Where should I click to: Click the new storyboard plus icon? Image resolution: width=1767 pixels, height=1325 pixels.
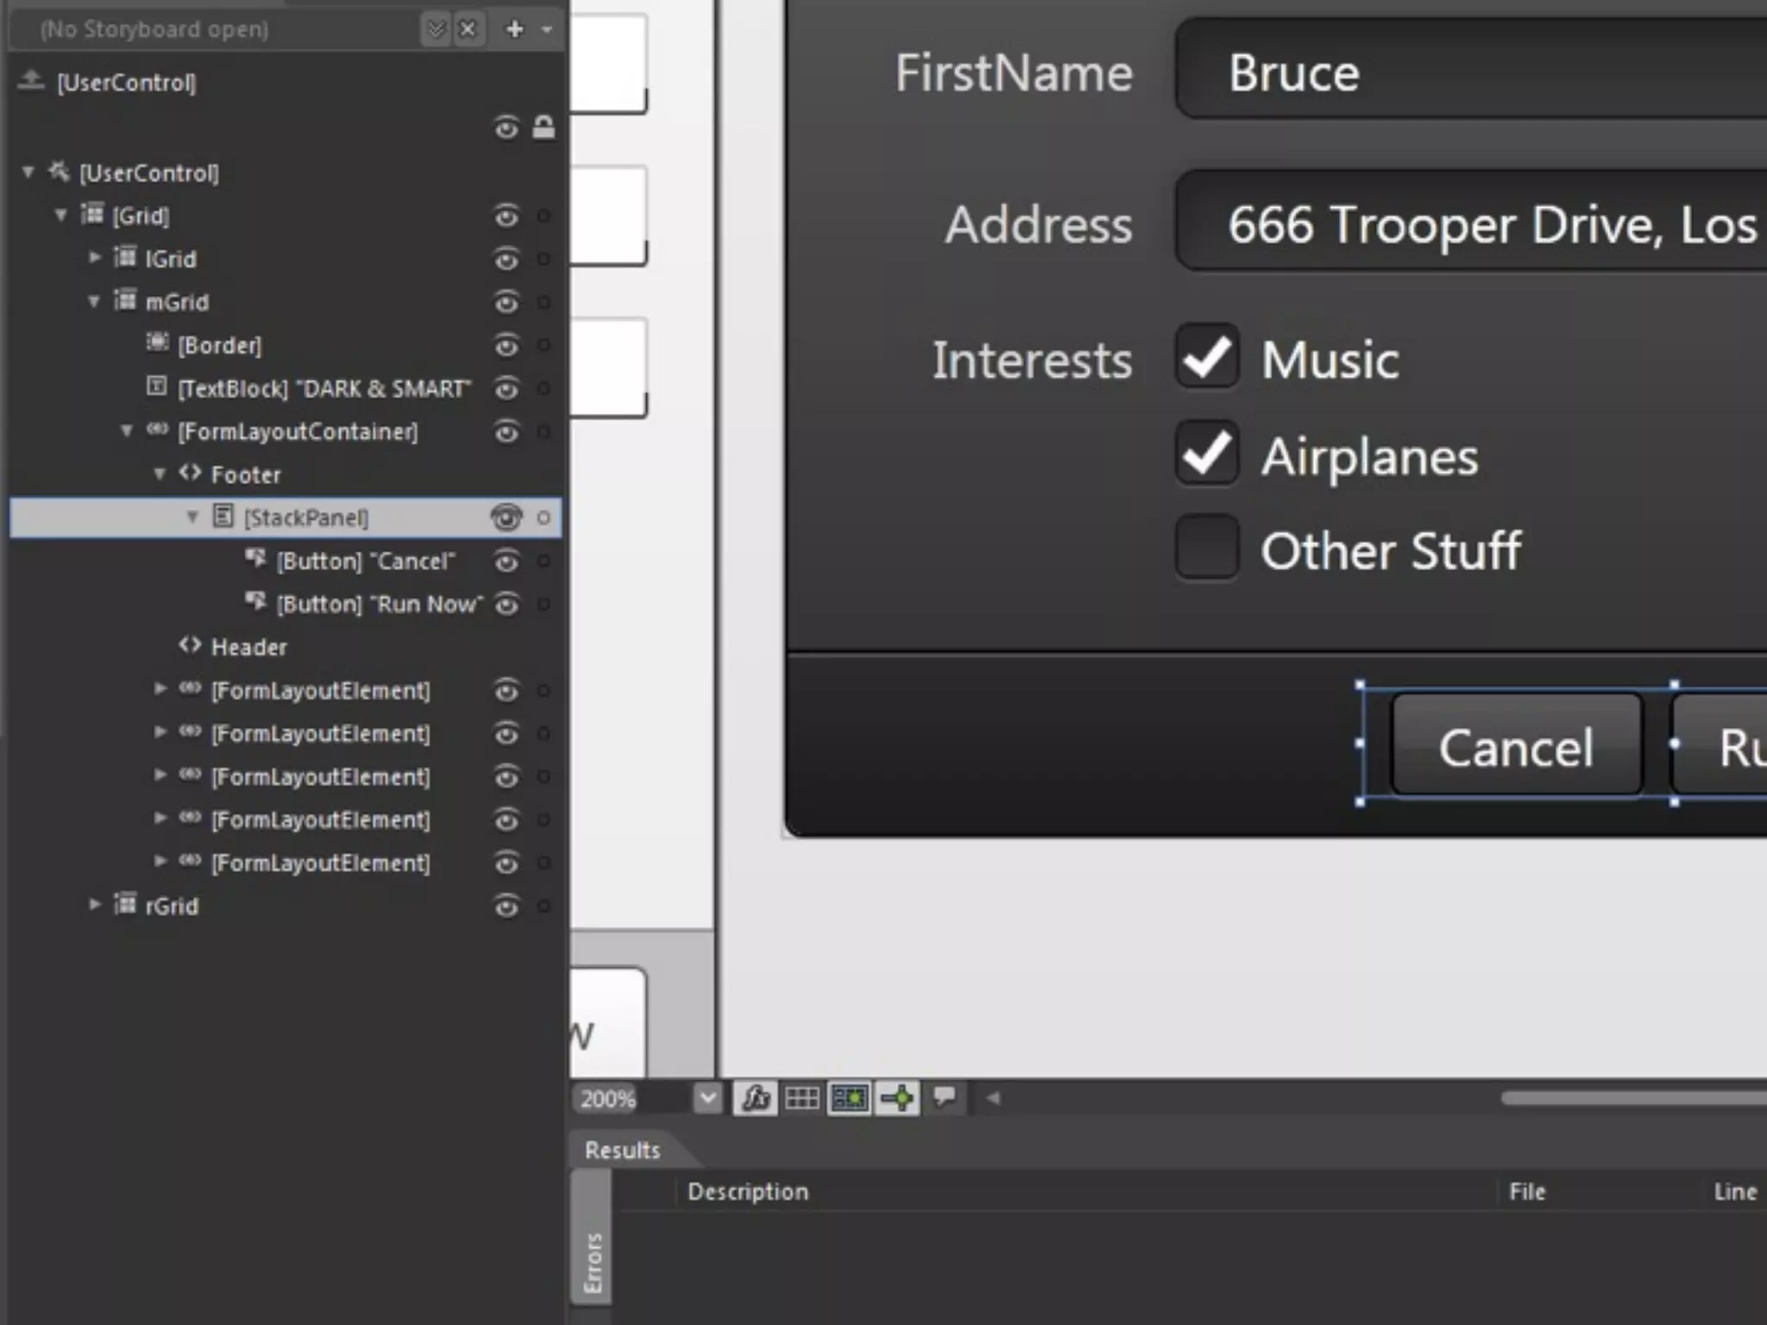[515, 29]
